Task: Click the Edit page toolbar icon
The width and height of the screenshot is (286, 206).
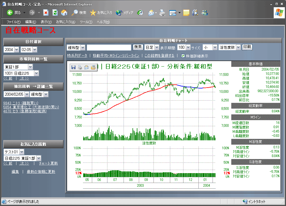Action: point(173,13)
